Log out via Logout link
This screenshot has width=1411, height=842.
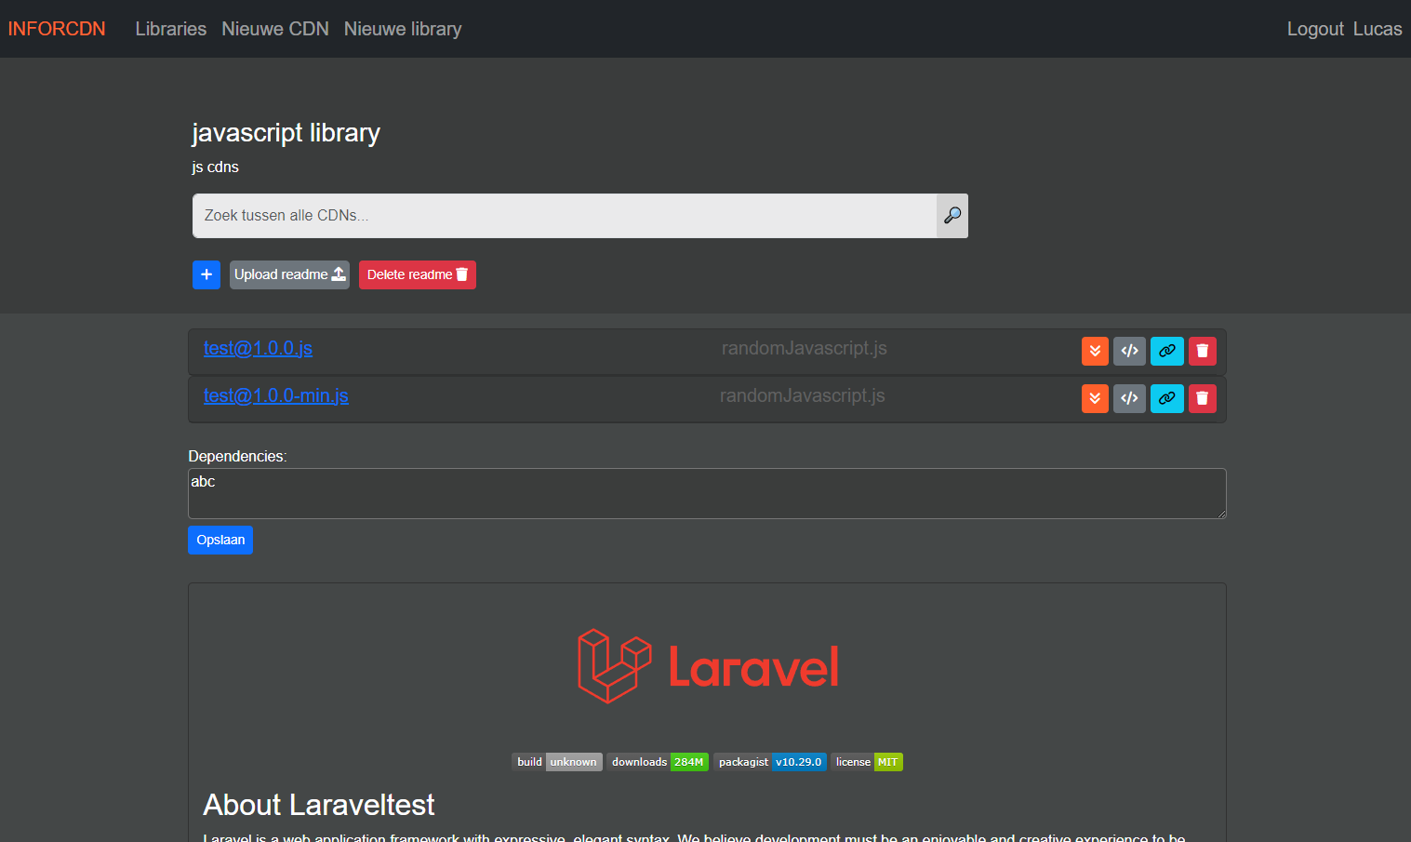coord(1314,29)
